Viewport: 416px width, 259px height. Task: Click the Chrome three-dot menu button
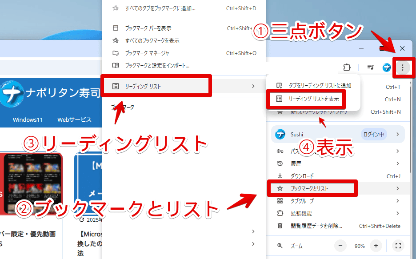(403, 68)
